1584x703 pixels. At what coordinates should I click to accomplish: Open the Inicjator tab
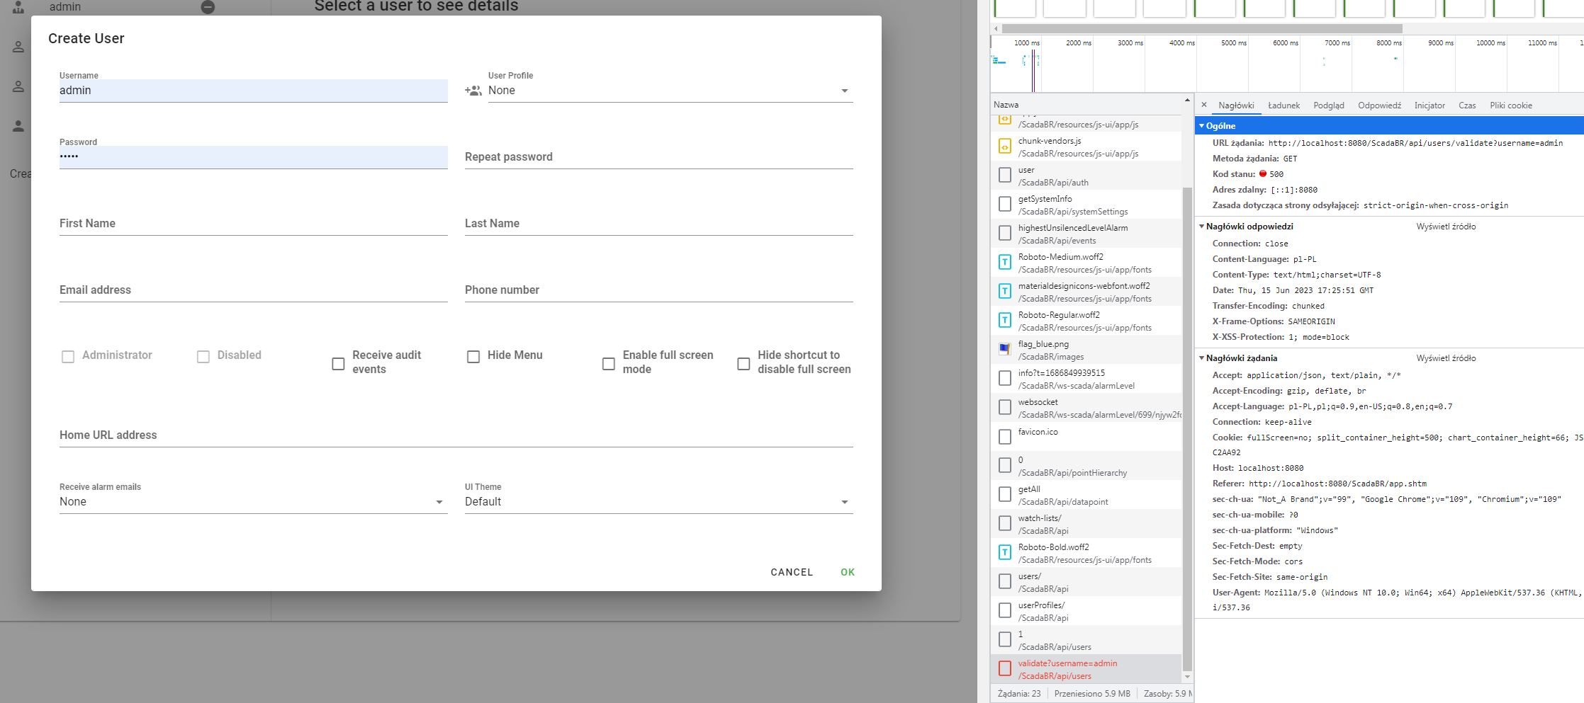click(1429, 105)
